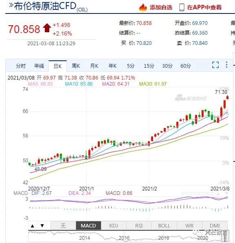Select the 日K chart tab

click(57, 66)
